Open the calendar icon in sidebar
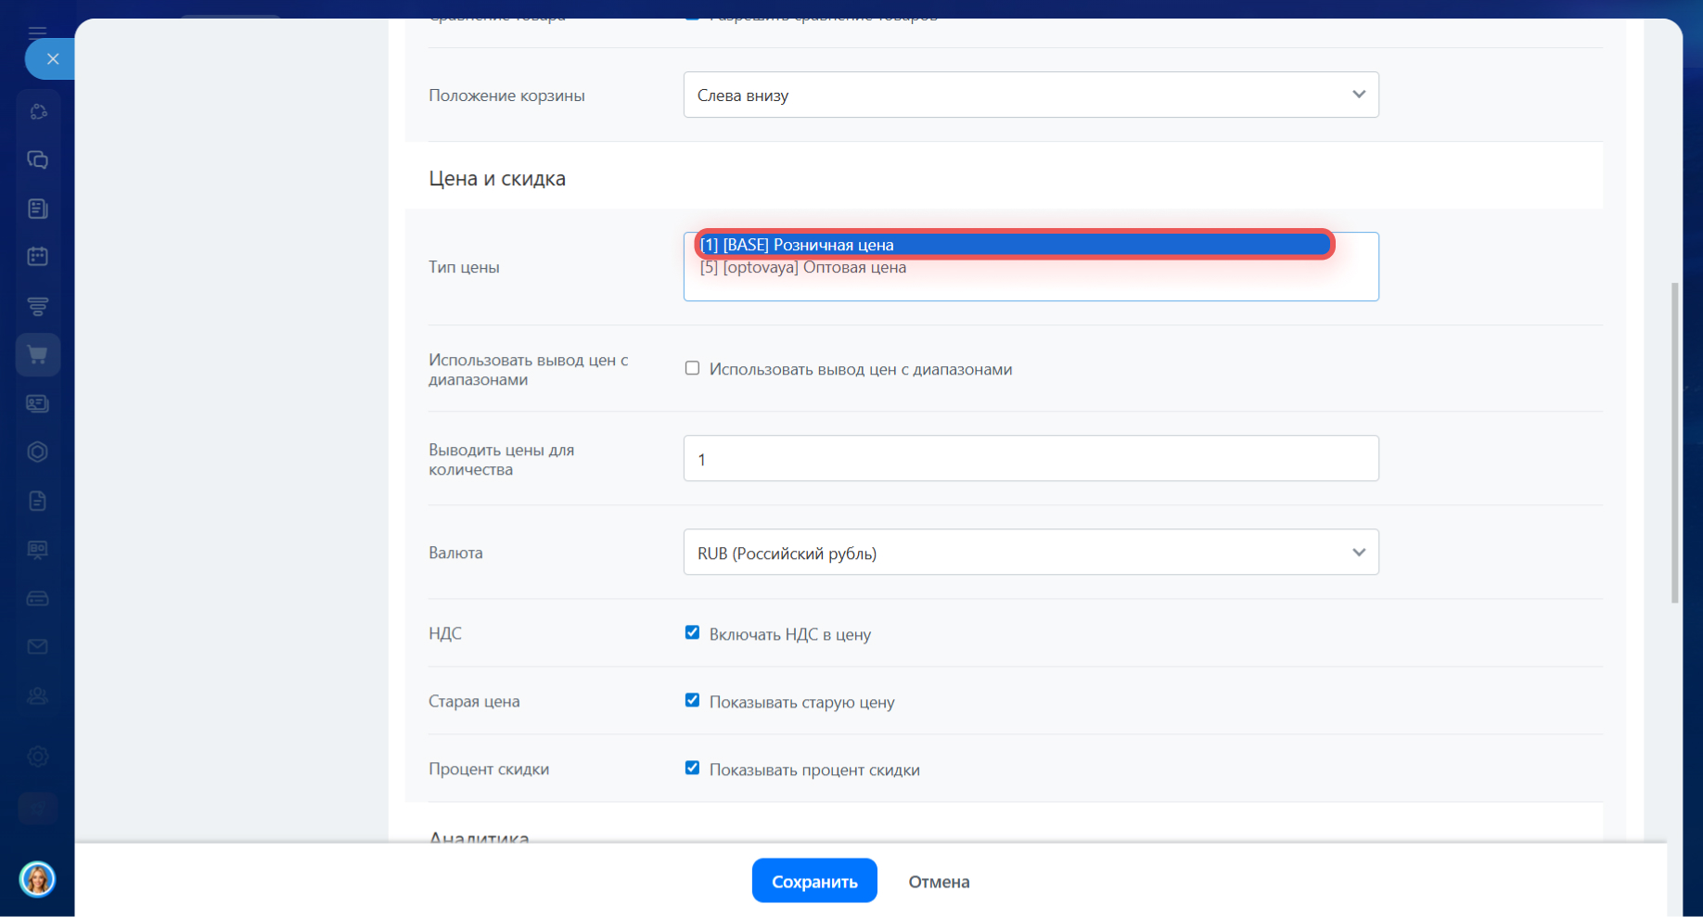The height and width of the screenshot is (917, 1703). [x=38, y=257]
